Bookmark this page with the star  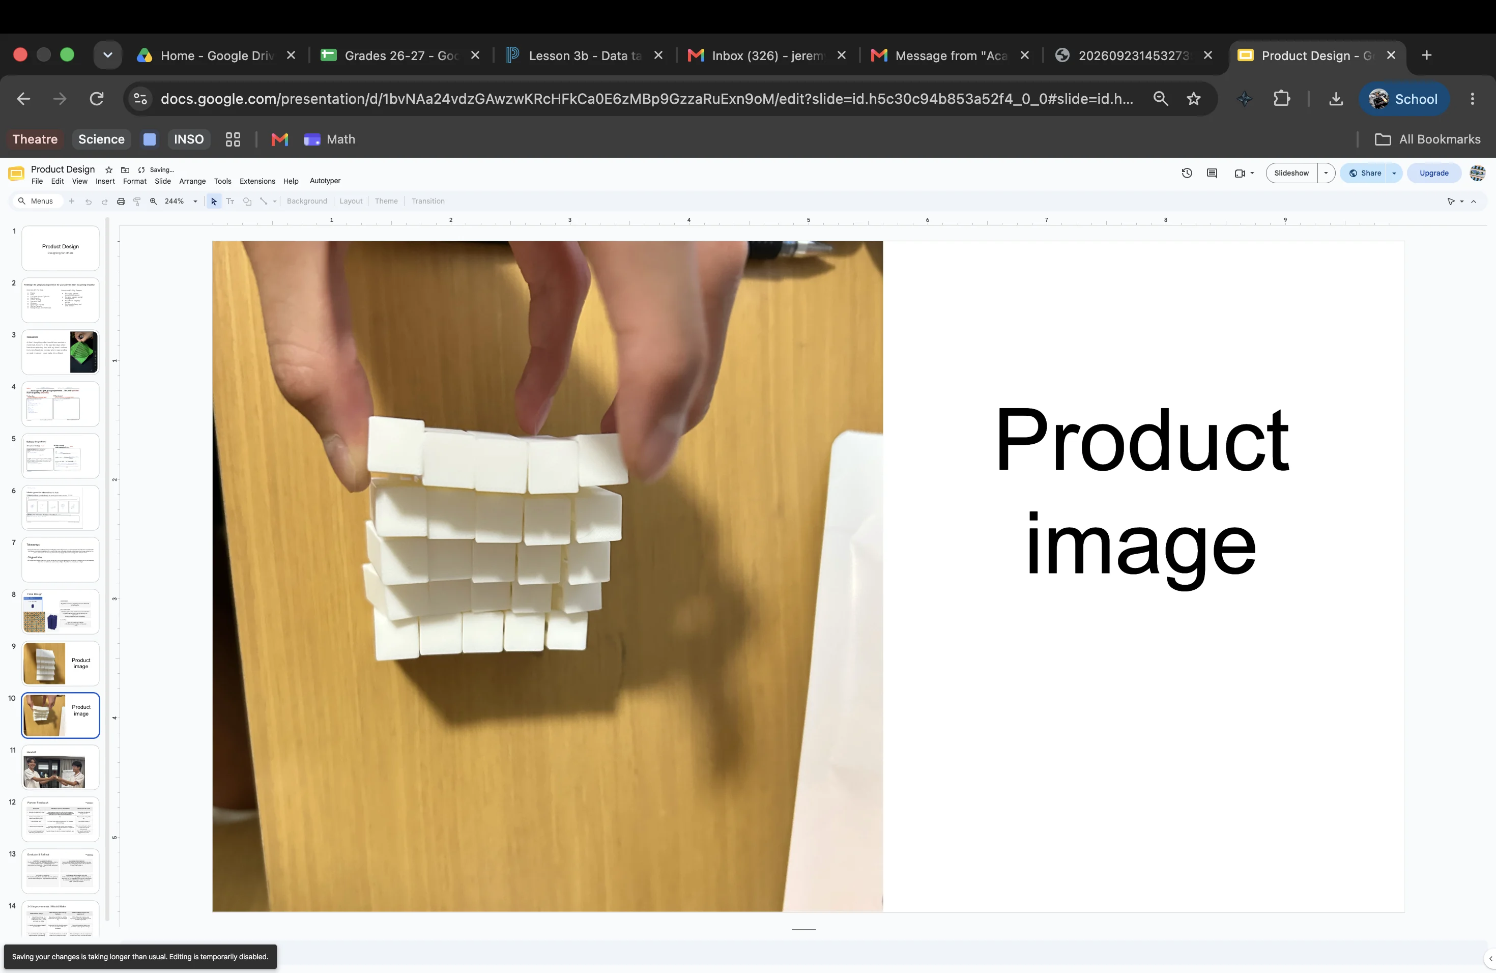pos(1194,99)
